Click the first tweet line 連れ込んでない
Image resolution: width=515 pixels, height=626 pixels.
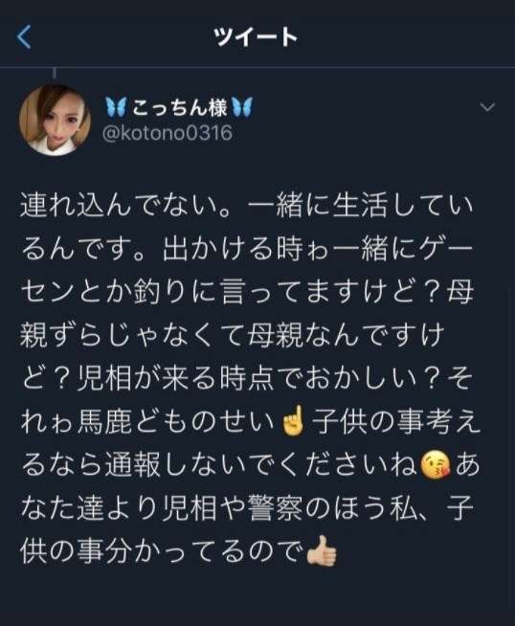[x=119, y=208]
